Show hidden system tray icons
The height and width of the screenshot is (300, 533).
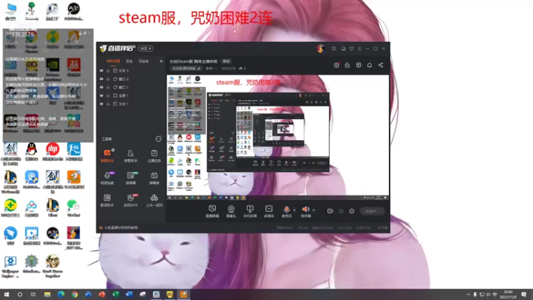[468, 294]
